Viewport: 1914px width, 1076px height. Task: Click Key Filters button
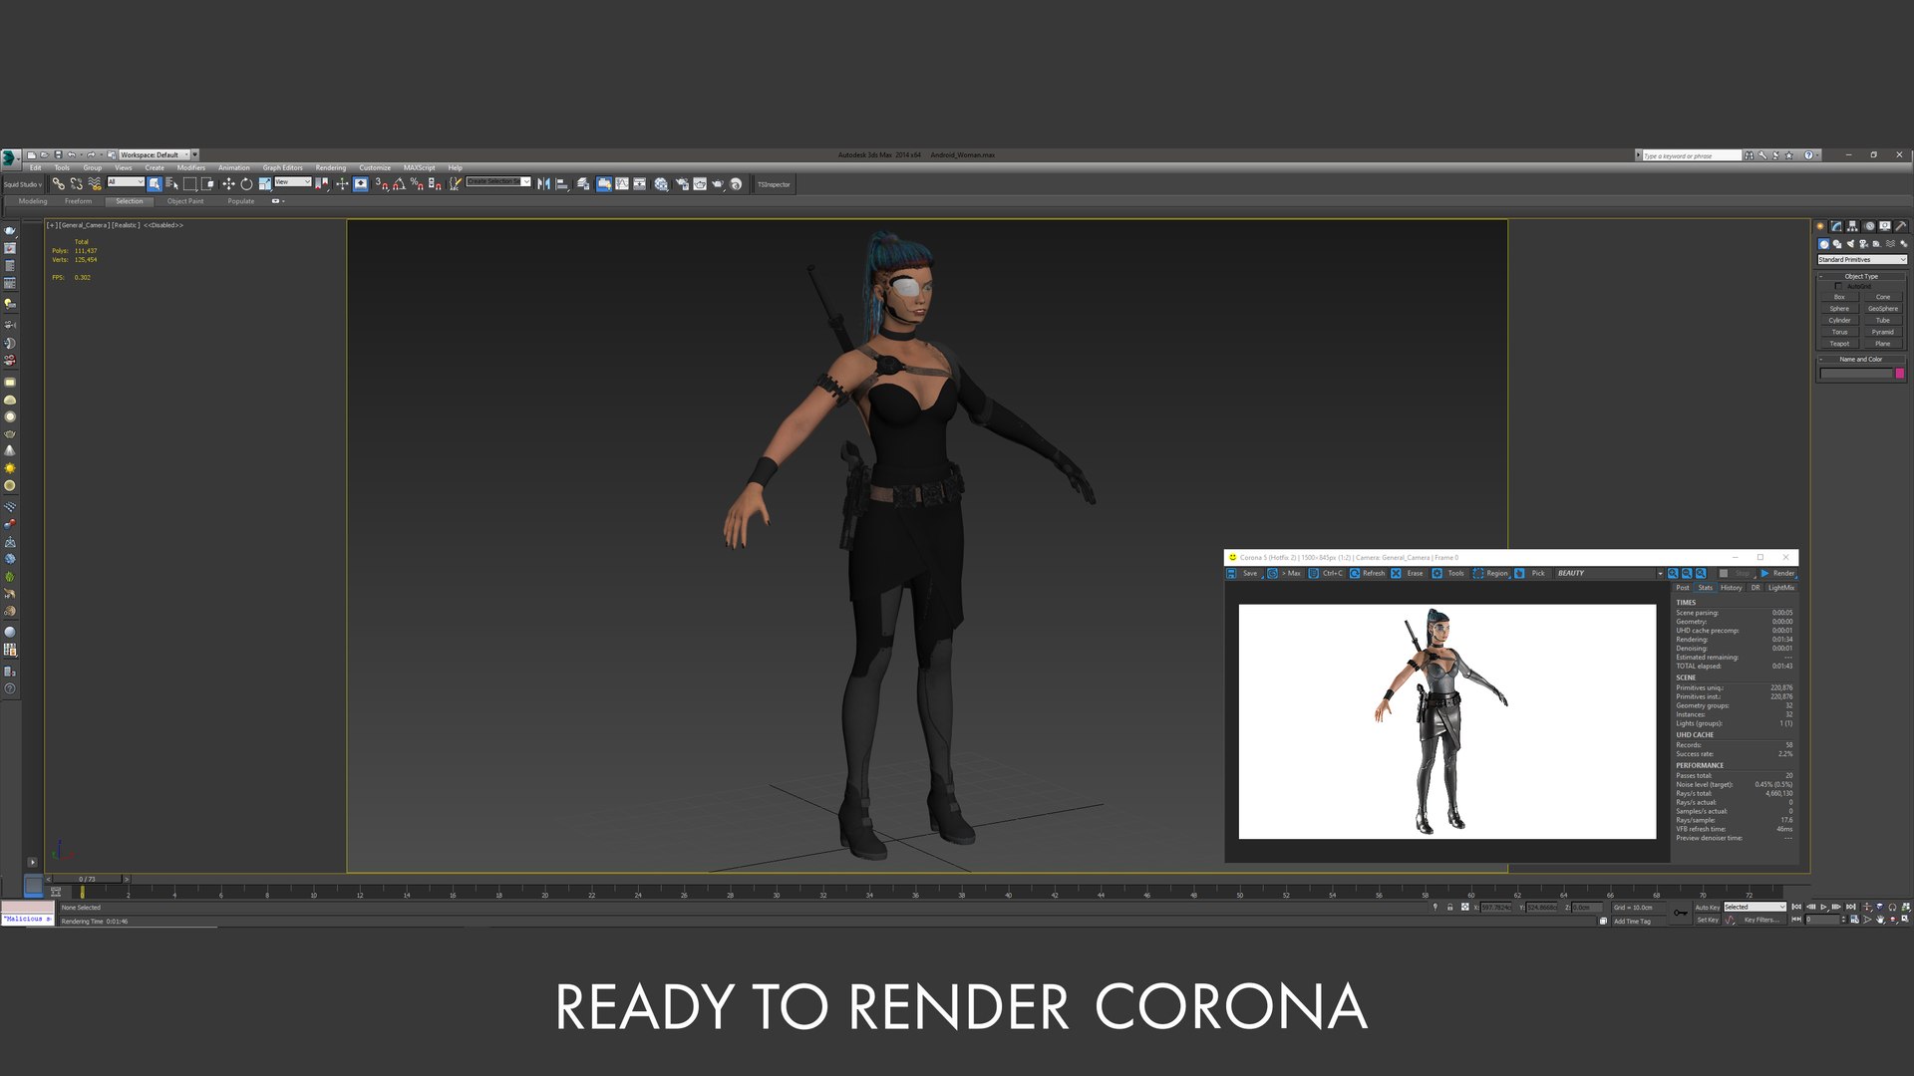[1761, 920]
